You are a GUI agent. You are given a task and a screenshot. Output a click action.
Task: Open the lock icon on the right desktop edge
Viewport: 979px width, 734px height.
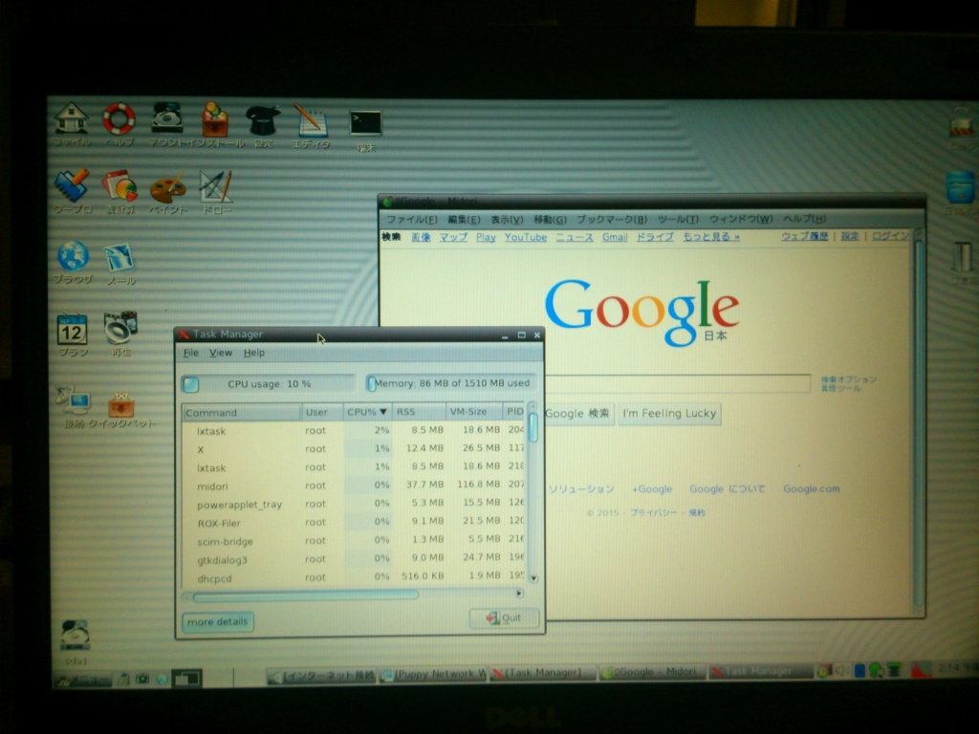click(962, 121)
